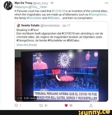Open the 4h tweet timestamp
The width and height of the screenshot is (112, 115).
(x=52, y=3)
